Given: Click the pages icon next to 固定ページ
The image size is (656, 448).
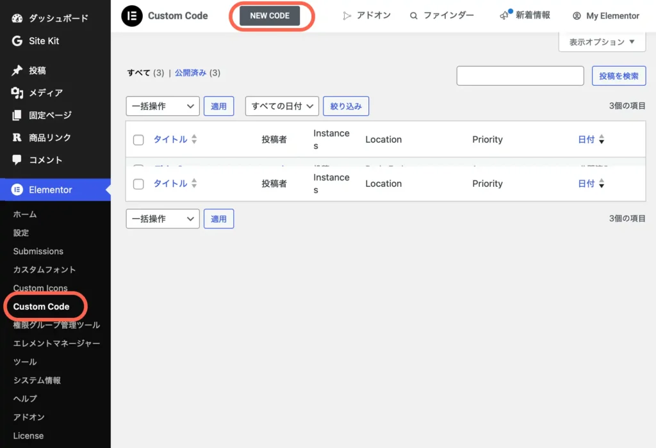Looking at the screenshot, I should 17,115.
